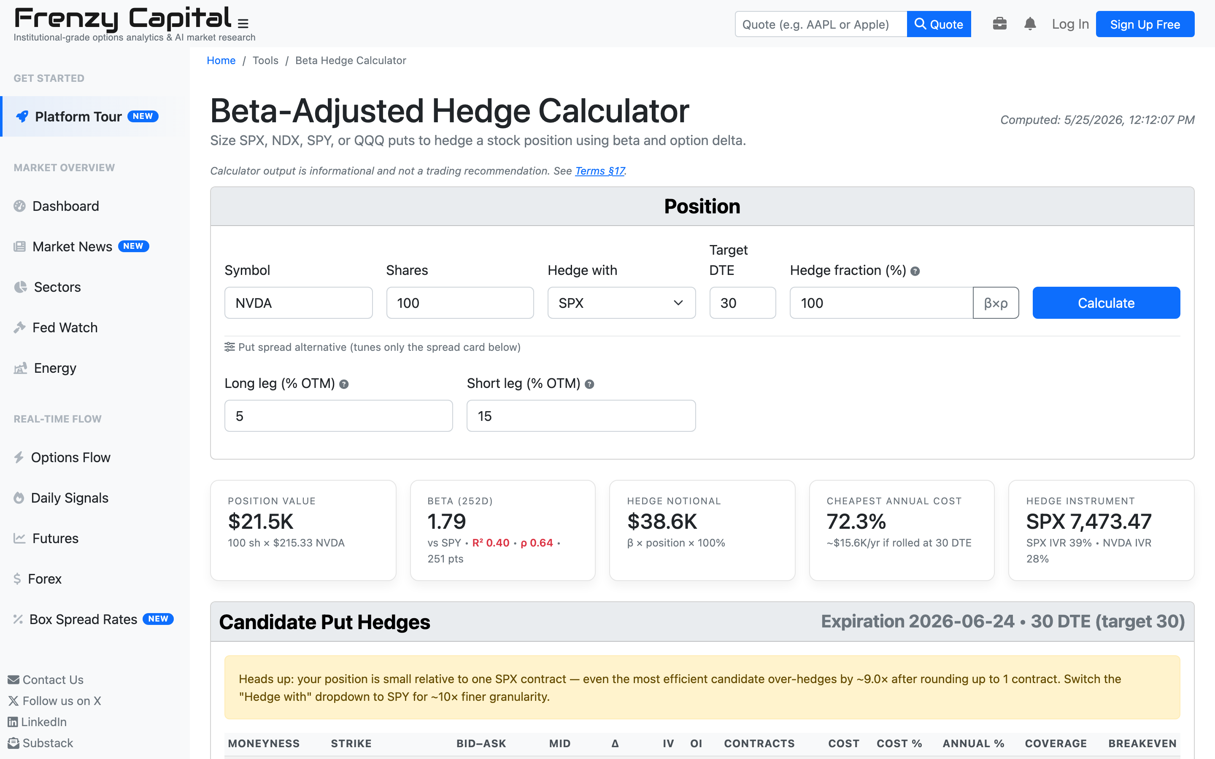Click the rocket icon for Platform Tour
1215x759 pixels.
pos(22,116)
